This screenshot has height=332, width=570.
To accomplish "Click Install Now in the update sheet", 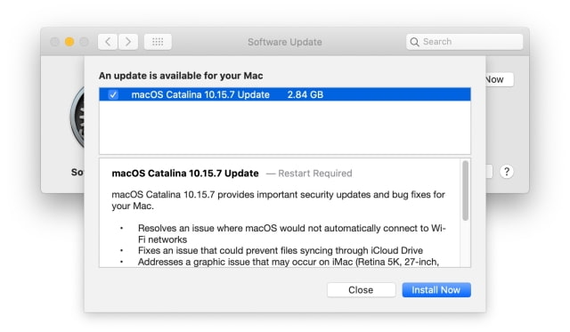I will pos(436,290).
